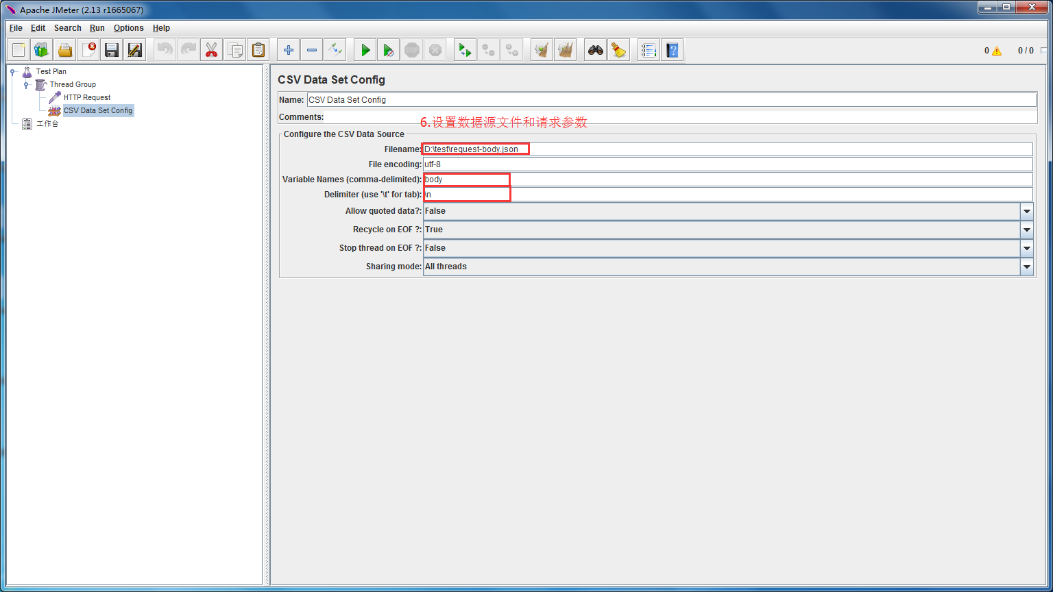Click the JMeter feather title bar icon
Viewport: 1053px width, 592px height.
point(10,10)
